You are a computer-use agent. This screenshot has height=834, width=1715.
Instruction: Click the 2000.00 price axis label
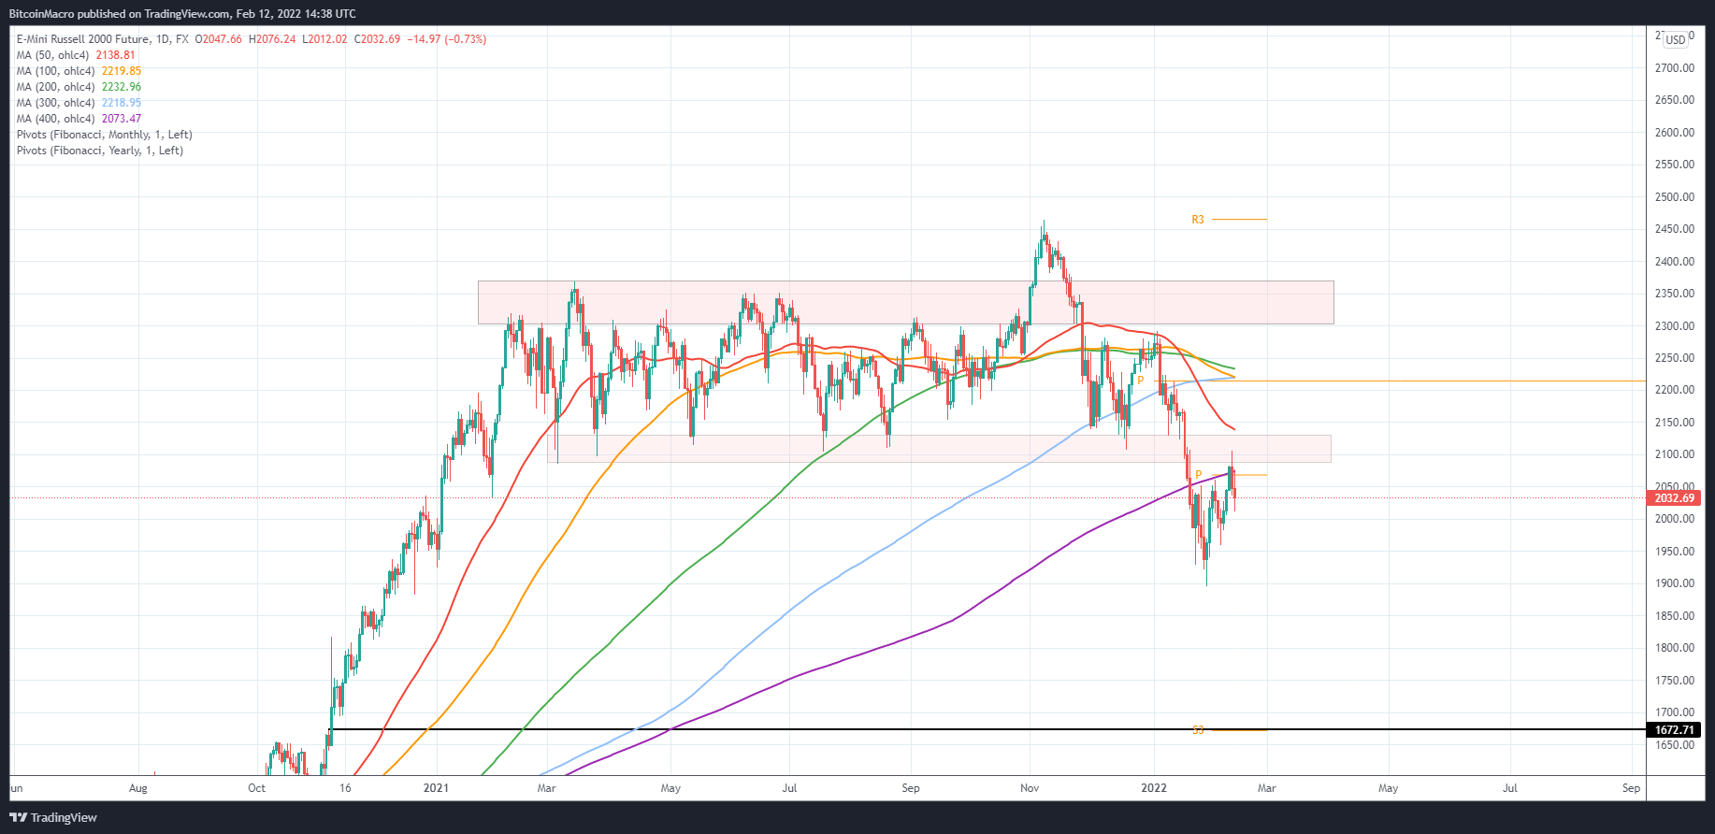pyautogui.click(x=1675, y=519)
